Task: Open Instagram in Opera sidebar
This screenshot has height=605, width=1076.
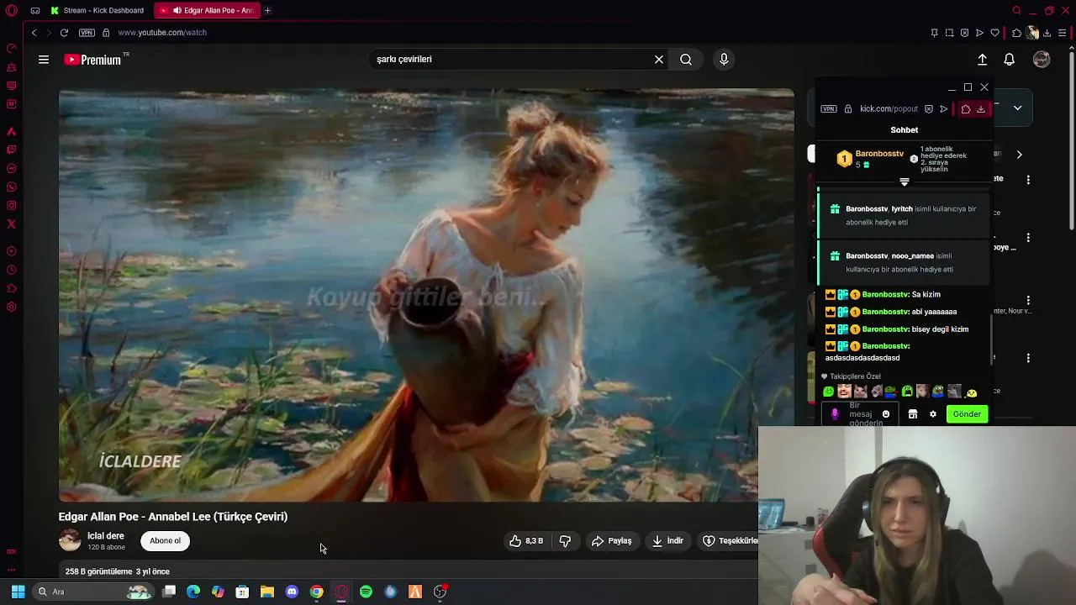Action: (x=11, y=205)
